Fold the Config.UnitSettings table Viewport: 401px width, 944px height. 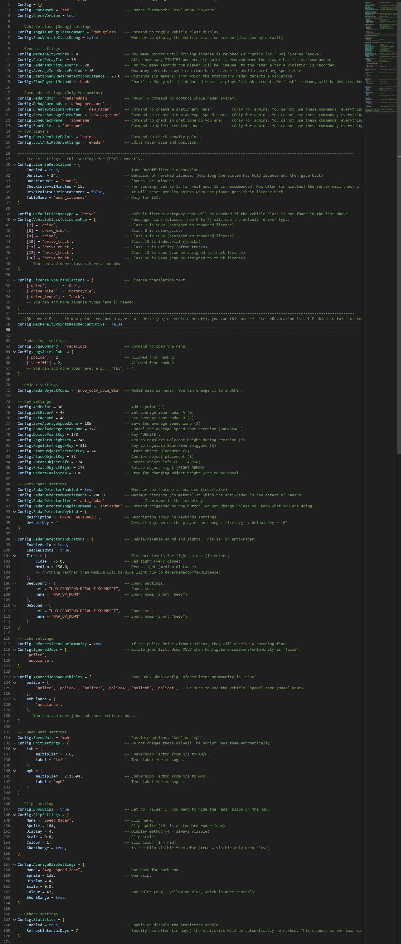point(14,743)
